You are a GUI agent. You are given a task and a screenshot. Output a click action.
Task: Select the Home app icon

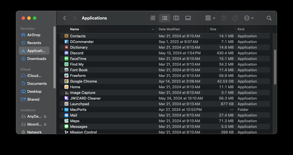click(66, 87)
